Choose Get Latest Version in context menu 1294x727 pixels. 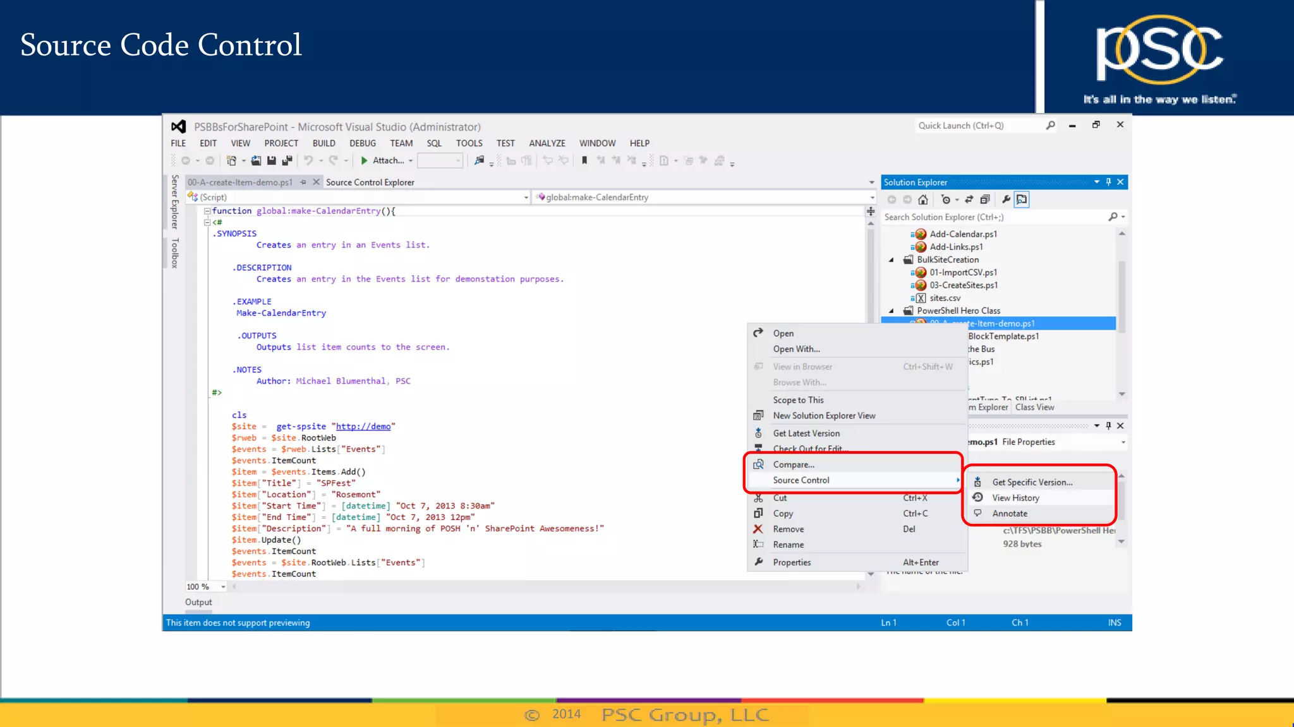[x=857, y=434]
